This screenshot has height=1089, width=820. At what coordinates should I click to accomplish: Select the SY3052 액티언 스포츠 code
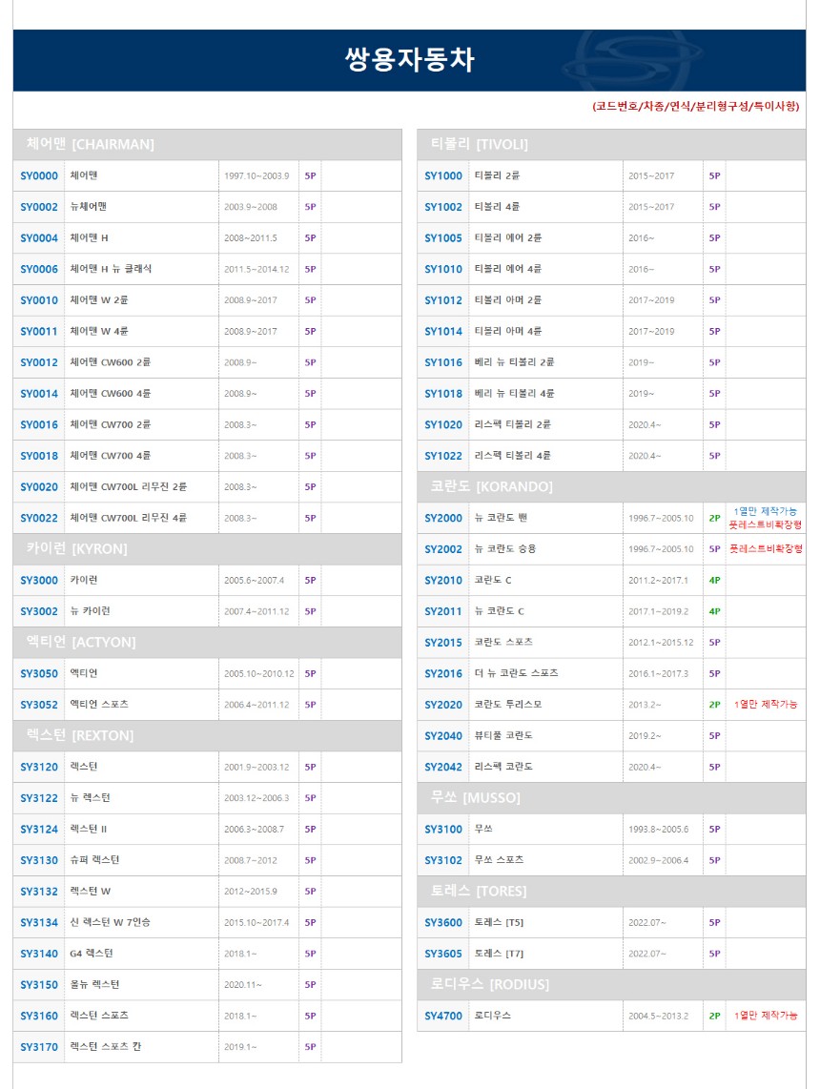pyautogui.click(x=39, y=705)
